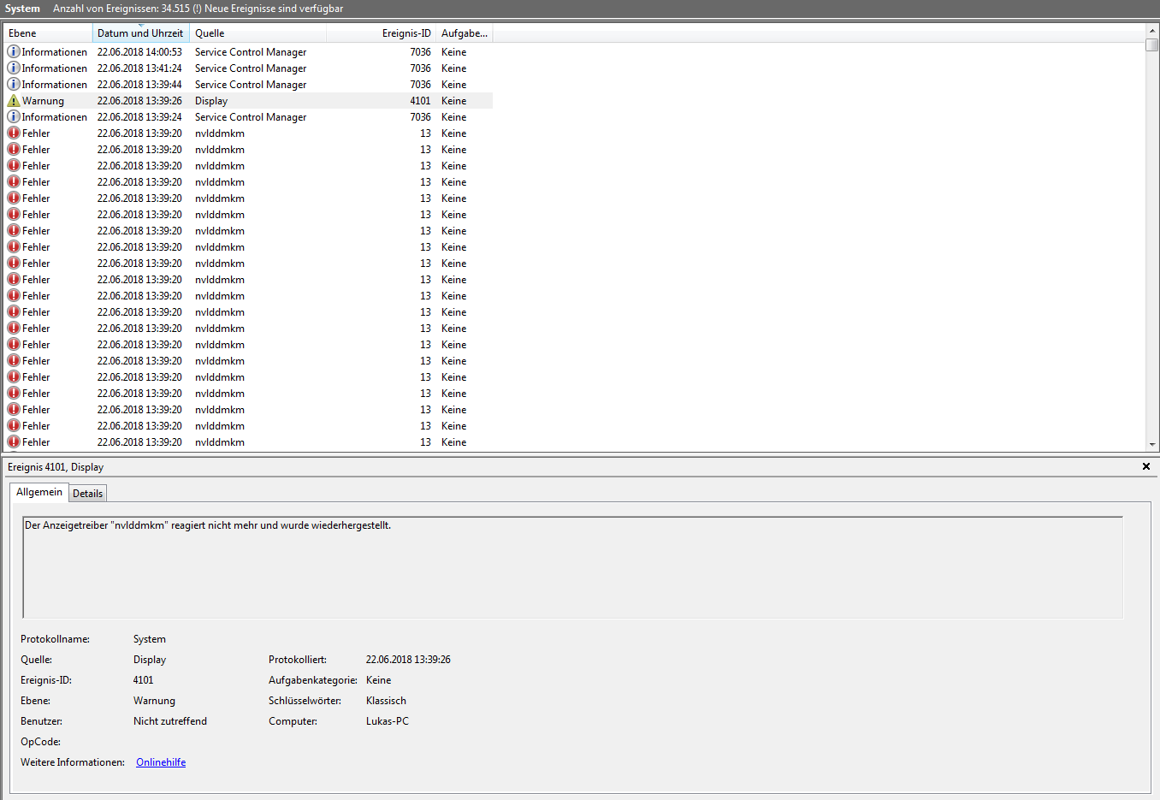Sort events by the Quelle column header
1160x800 pixels.
coord(258,33)
